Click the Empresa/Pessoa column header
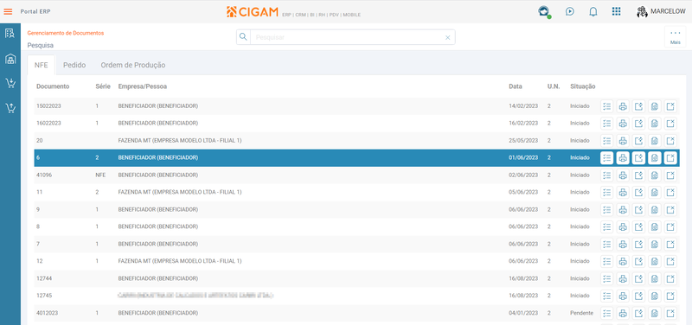 point(143,86)
